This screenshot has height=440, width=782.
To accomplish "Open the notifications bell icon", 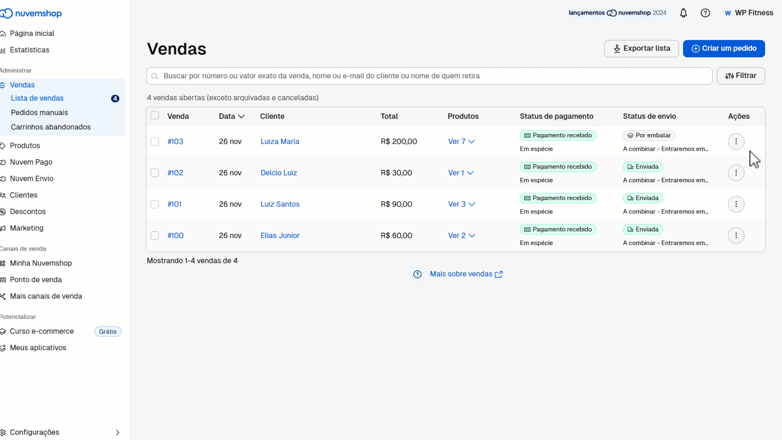I will point(683,13).
